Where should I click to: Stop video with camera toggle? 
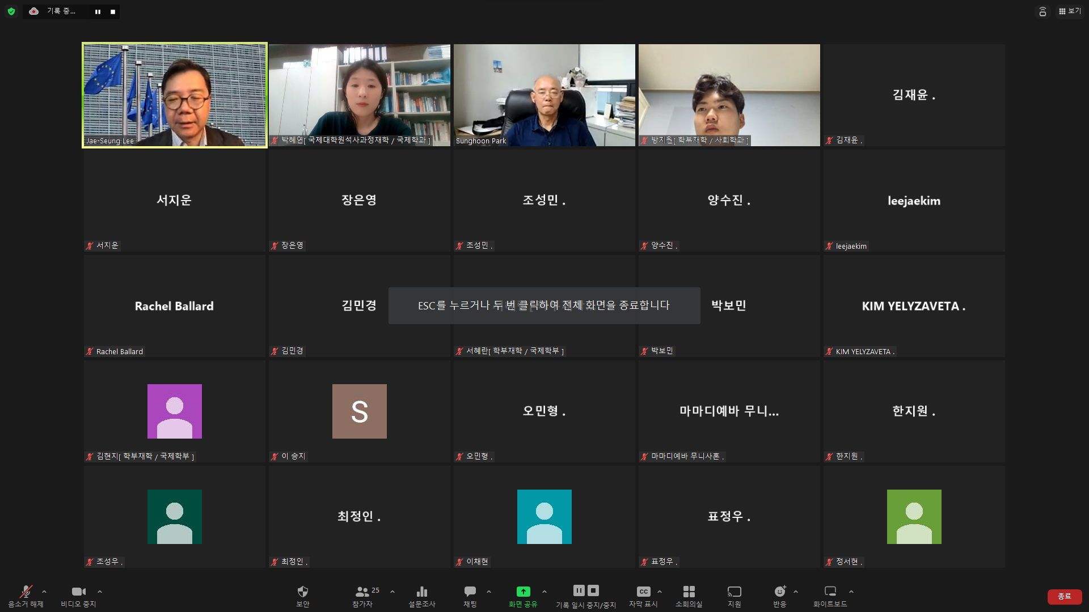78,592
